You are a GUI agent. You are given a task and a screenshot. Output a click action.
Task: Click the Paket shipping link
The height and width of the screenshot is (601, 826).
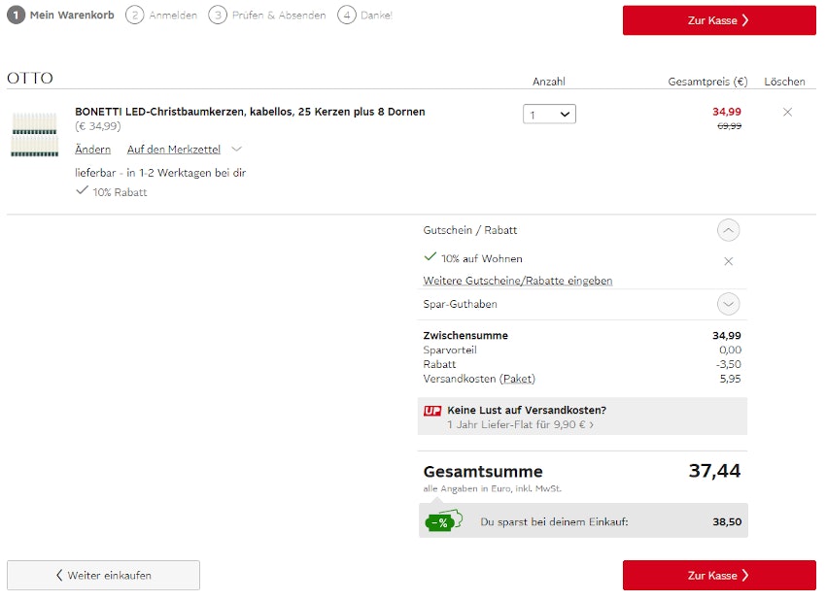tap(518, 379)
